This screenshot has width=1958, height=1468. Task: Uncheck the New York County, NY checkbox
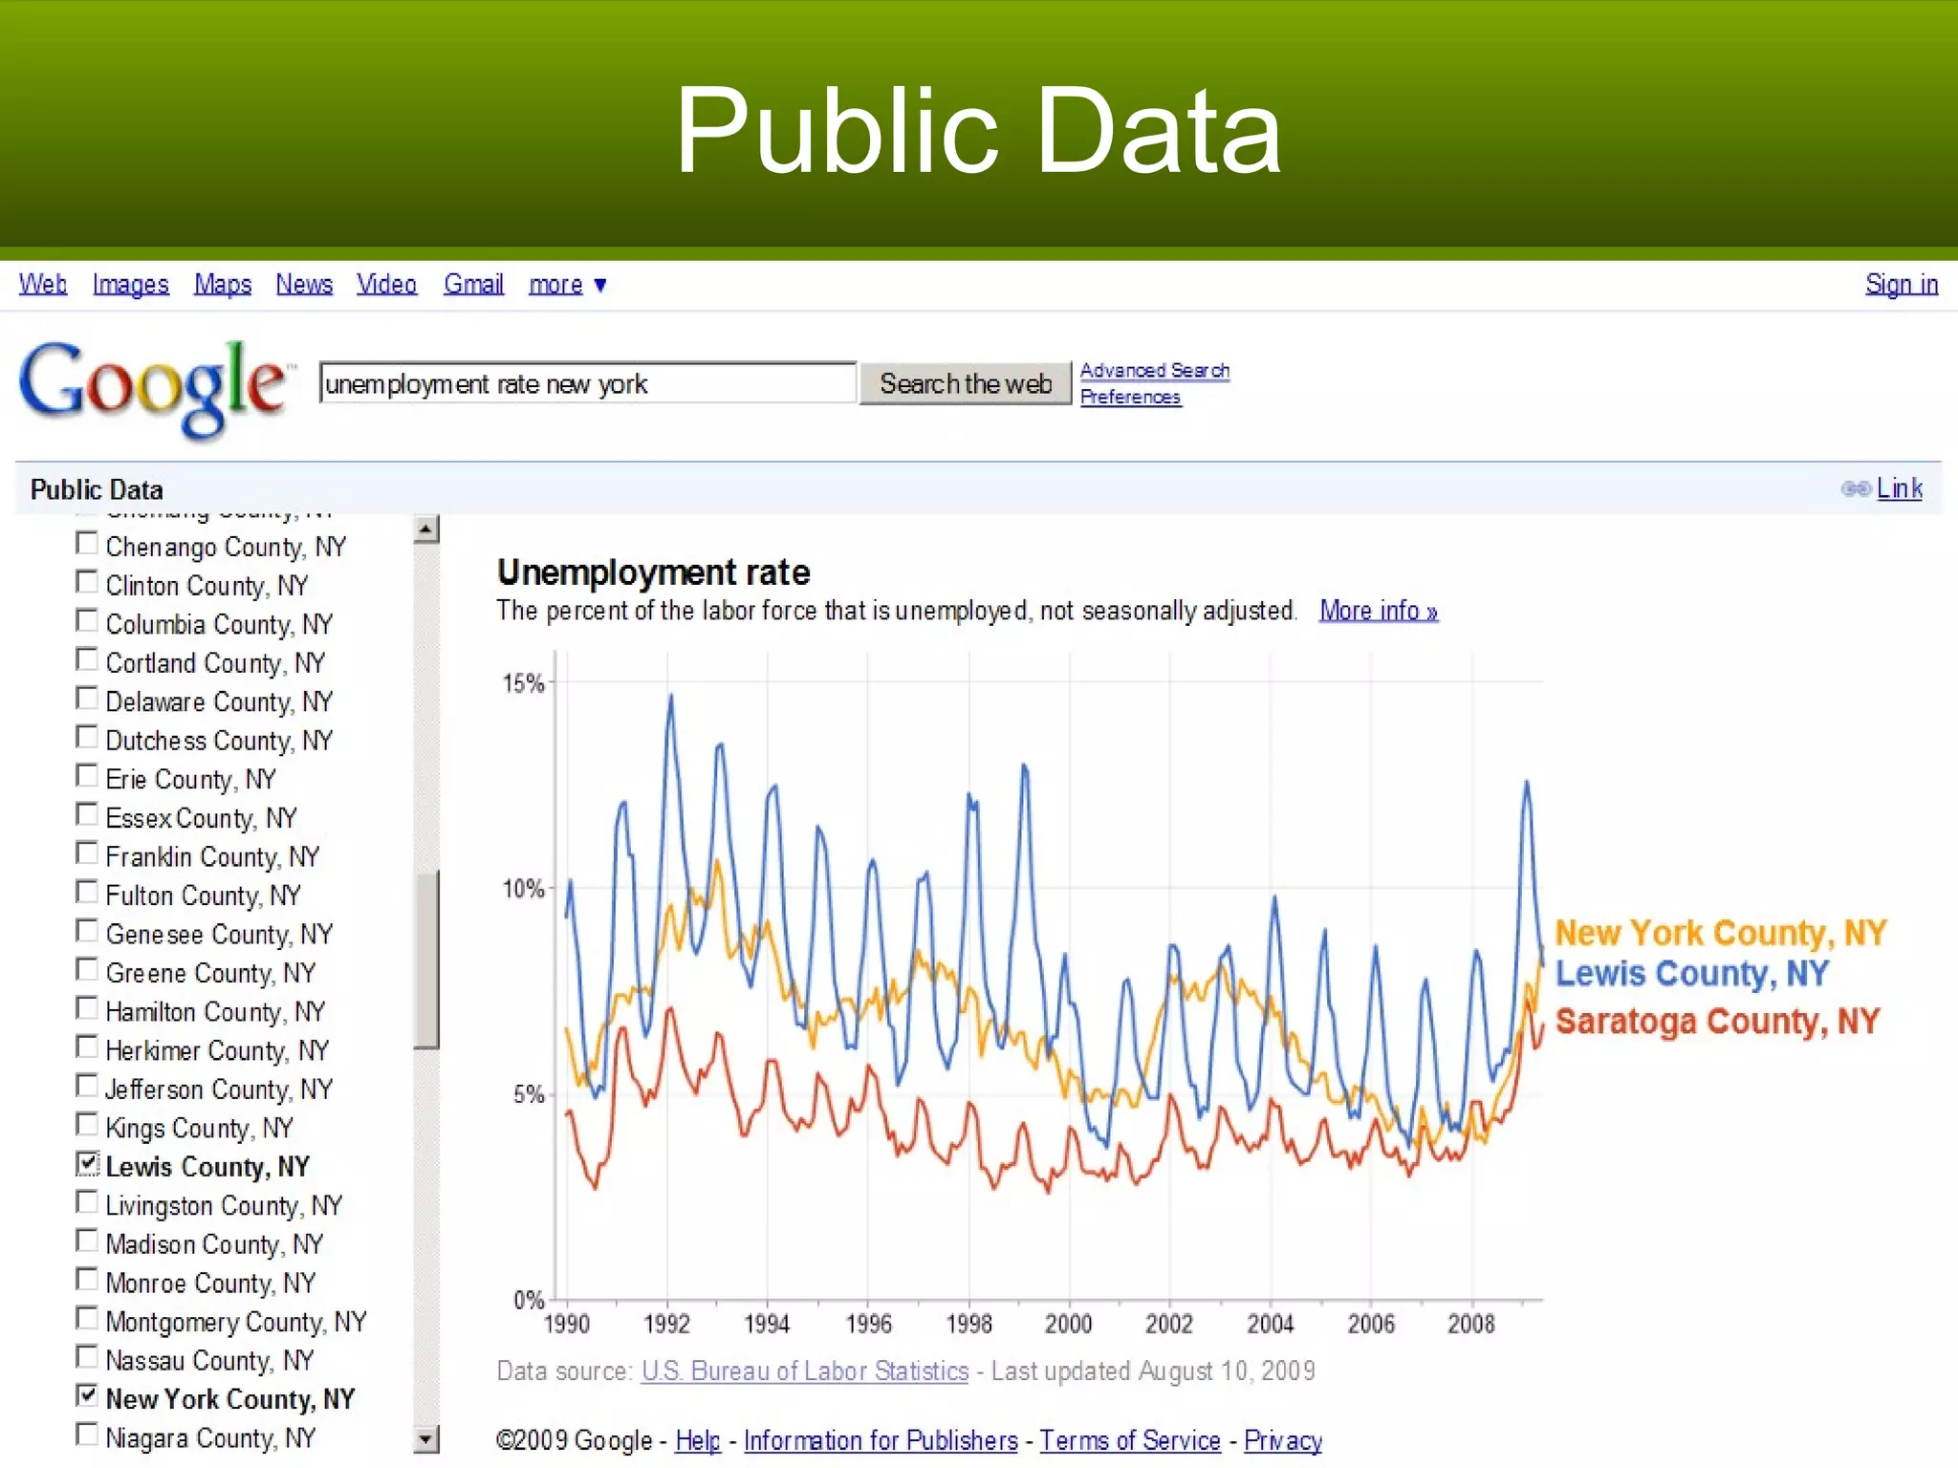pos(87,1395)
